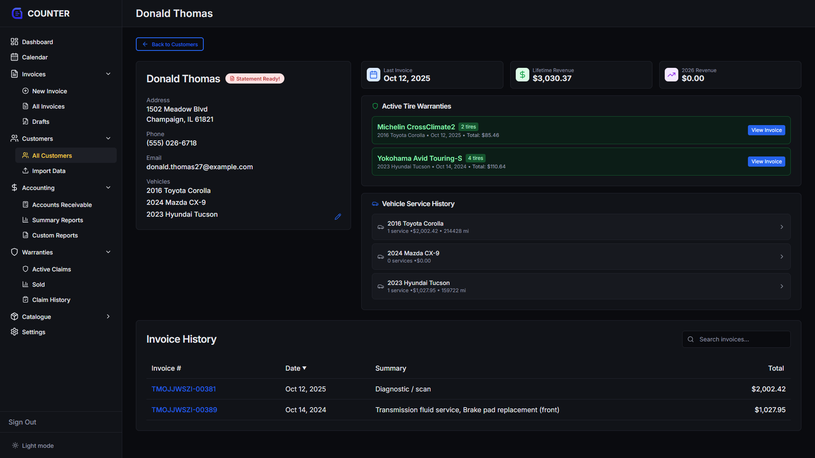815x458 pixels.
Task: Focus the Search invoices field
Action: pyautogui.click(x=736, y=339)
